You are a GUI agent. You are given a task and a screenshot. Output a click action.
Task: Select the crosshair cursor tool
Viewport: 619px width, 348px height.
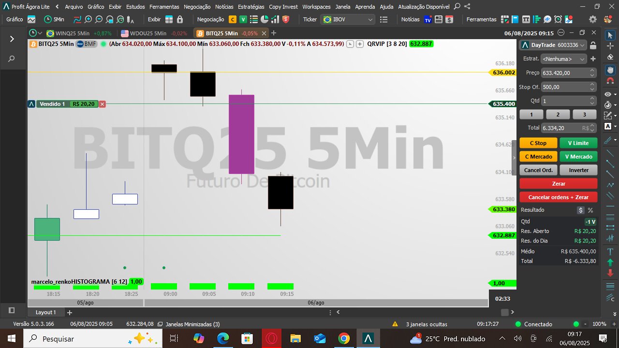click(x=610, y=46)
